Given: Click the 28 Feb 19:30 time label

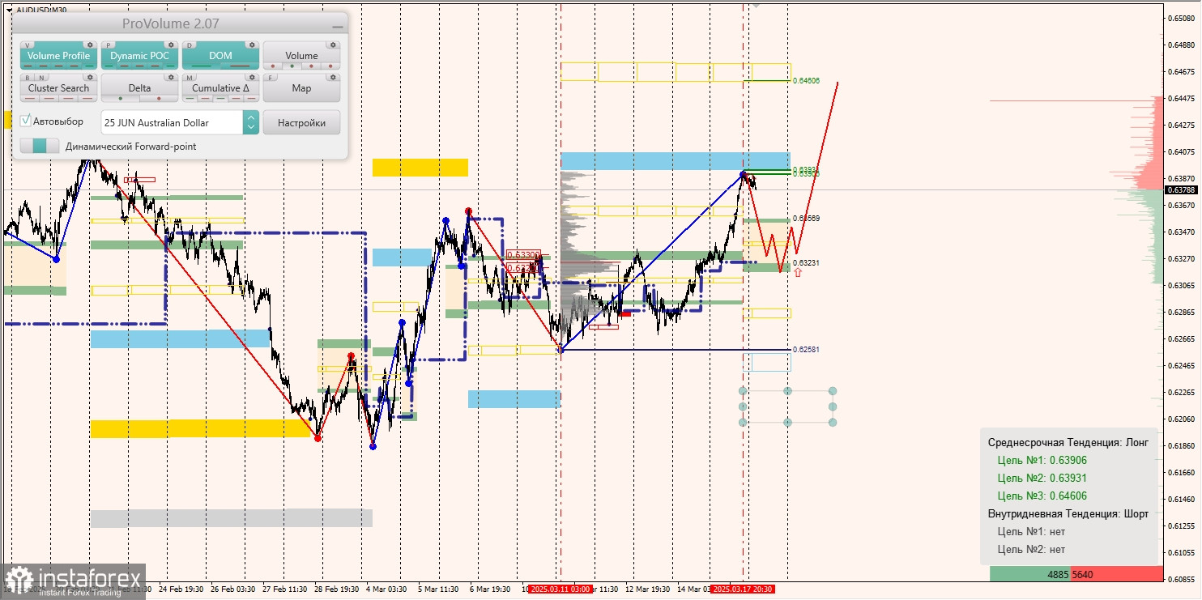Looking at the screenshot, I should tap(336, 589).
